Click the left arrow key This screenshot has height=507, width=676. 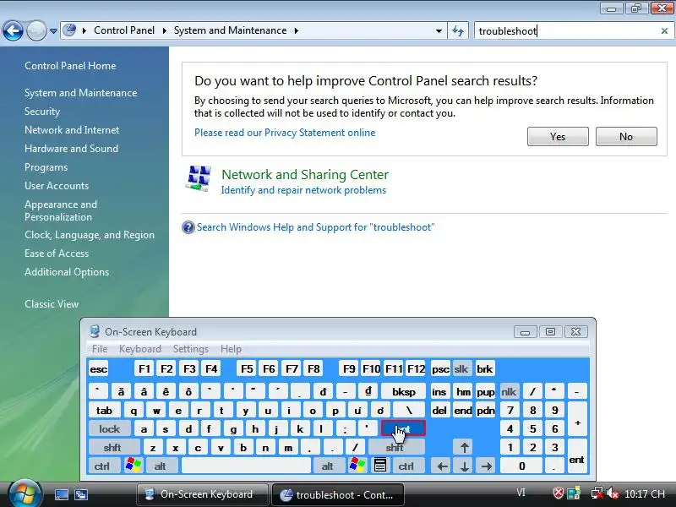pyautogui.click(x=442, y=466)
